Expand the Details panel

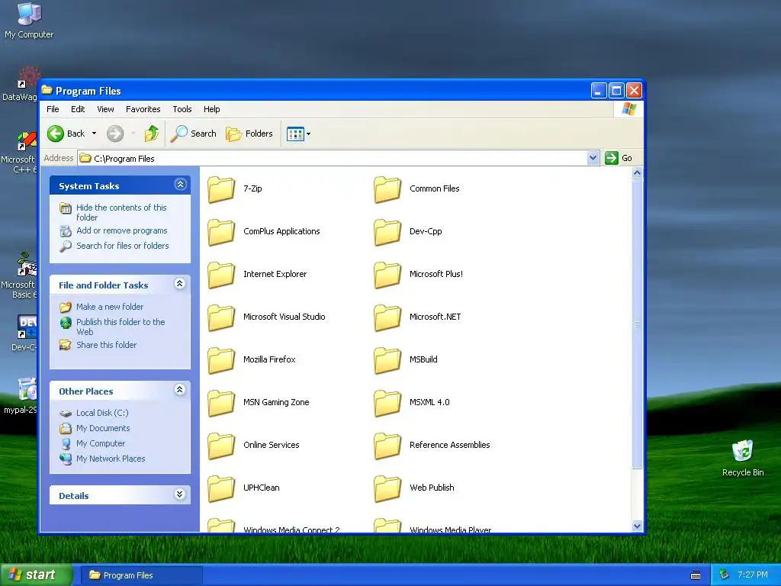180,494
